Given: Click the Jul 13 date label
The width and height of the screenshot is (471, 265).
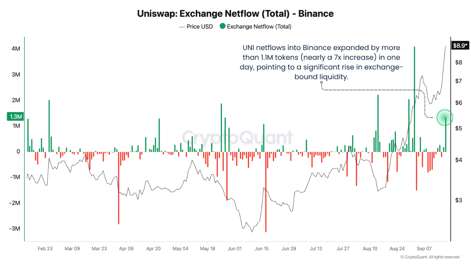Looking at the screenshot, I should (316, 249).
